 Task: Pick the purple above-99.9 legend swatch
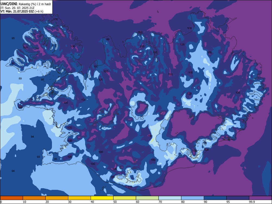(x=260, y=198)
